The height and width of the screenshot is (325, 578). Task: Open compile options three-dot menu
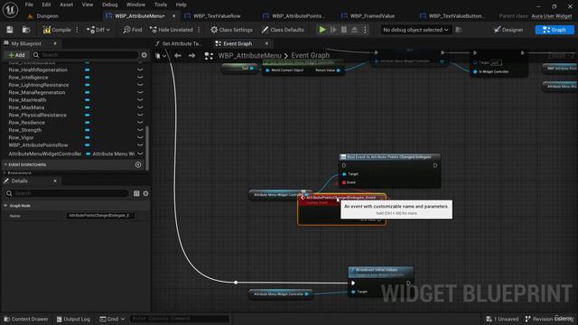77,30
